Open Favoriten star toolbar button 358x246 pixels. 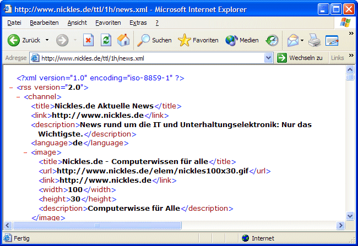point(198,40)
